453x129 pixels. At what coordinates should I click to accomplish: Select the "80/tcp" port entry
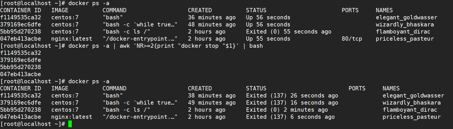tap(352, 39)
